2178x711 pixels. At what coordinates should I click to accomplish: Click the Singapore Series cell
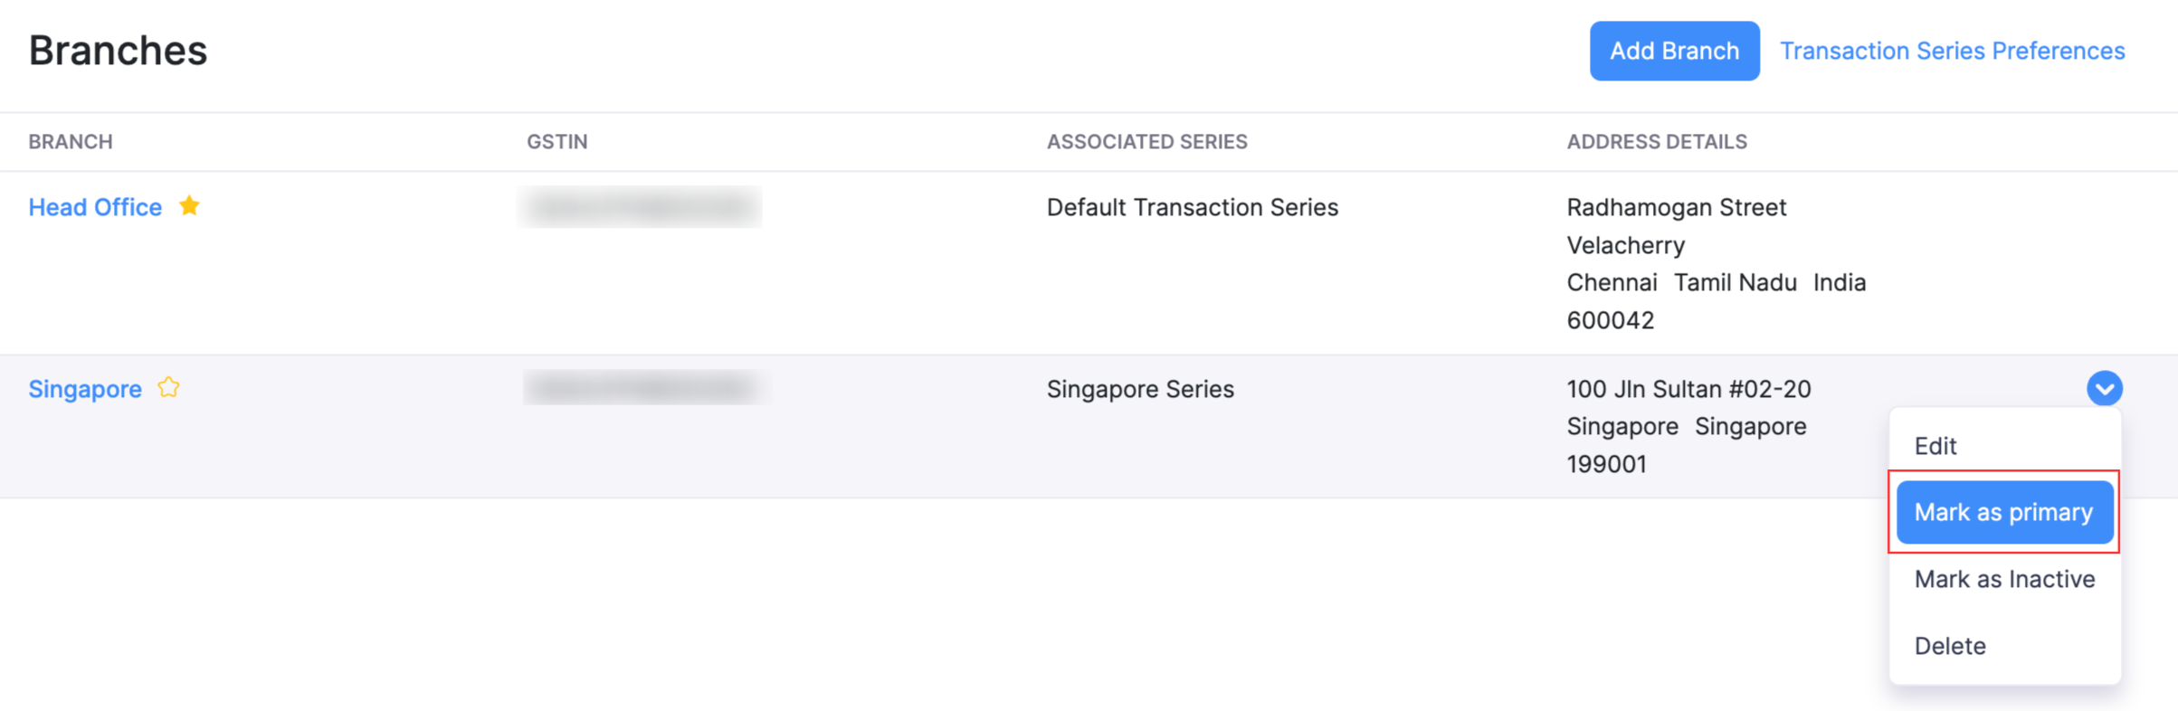click(1140, 389)
